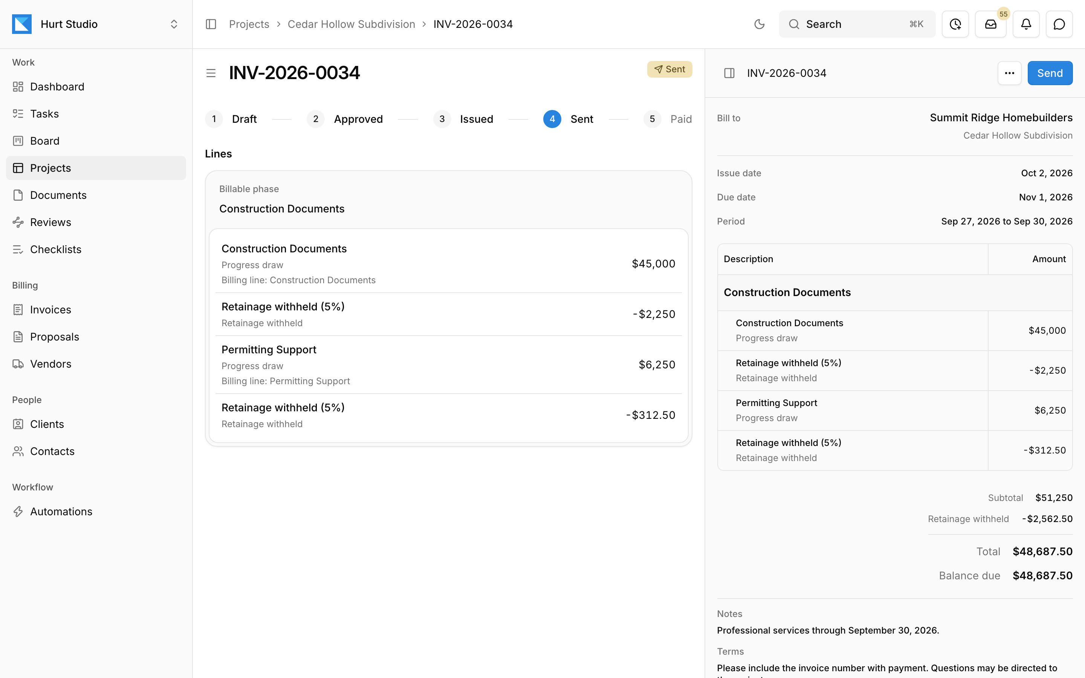This screenshot has width=1085, height=678.
Task: Open the more options ellipsis menu
Action: [1009, 73]
